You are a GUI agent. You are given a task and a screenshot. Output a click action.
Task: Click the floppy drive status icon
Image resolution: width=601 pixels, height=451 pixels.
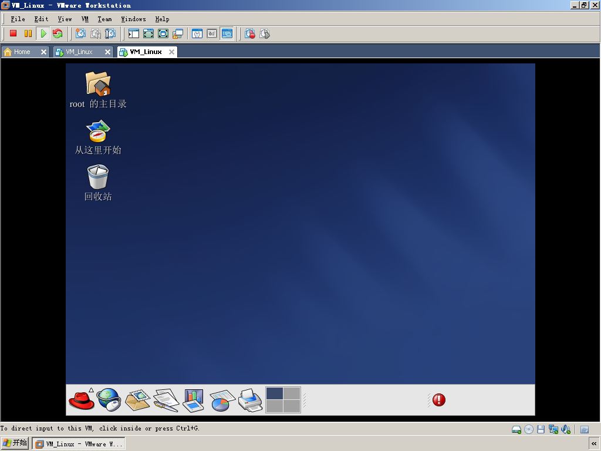point(541,429)
